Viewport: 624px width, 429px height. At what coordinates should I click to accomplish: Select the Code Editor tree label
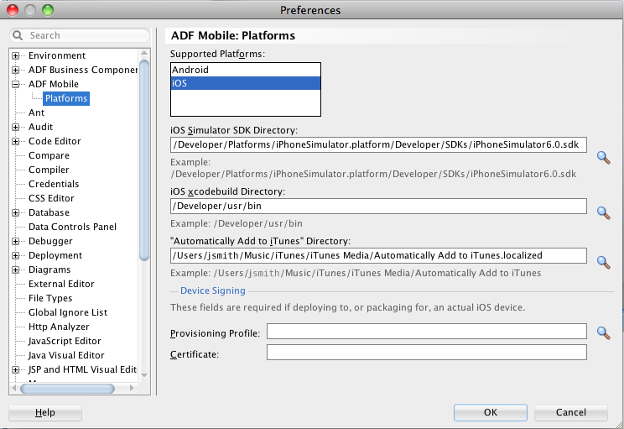point(55,141)
